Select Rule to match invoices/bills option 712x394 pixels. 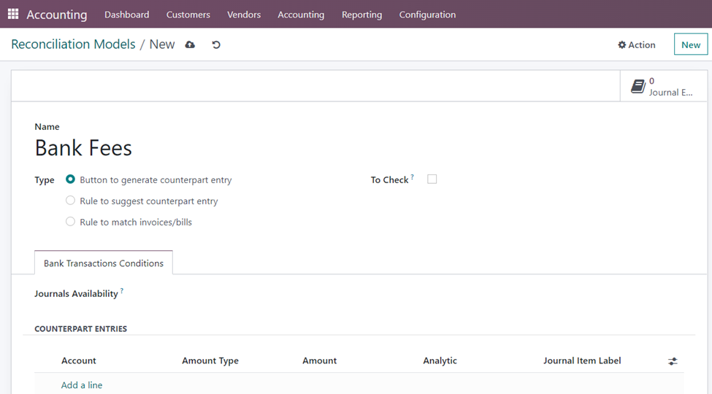pyautogui.click(x=71, y=222)
